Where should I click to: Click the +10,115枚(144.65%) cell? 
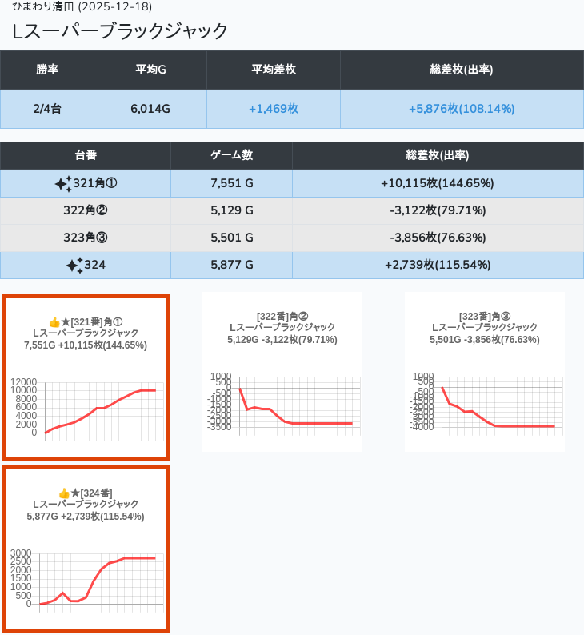(x=438, y=184)
